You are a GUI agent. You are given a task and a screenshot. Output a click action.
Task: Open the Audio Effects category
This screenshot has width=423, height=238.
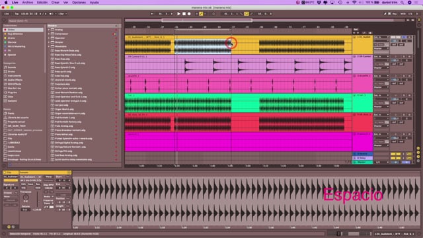(15, 80)
